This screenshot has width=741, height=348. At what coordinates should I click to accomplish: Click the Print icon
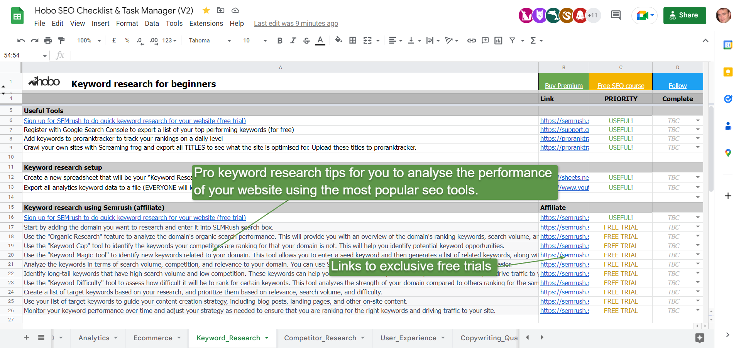[48, 41]
